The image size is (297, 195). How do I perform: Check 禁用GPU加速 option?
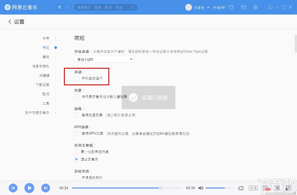pos(76,133)
